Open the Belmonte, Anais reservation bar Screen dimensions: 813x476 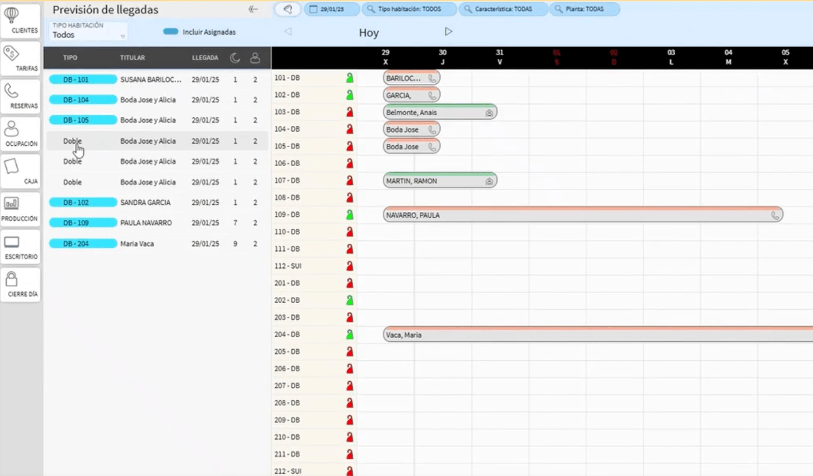440,112
